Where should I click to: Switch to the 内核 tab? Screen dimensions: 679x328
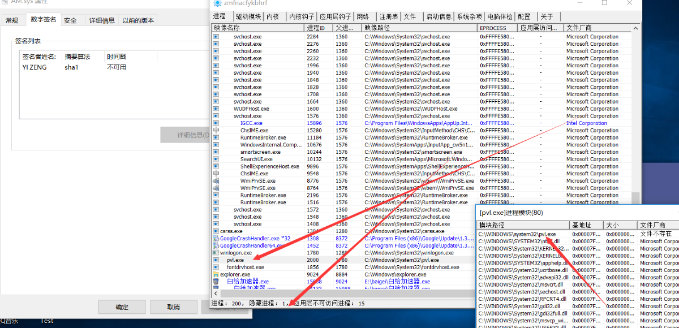pyautogui.click(x=273, y=17)
